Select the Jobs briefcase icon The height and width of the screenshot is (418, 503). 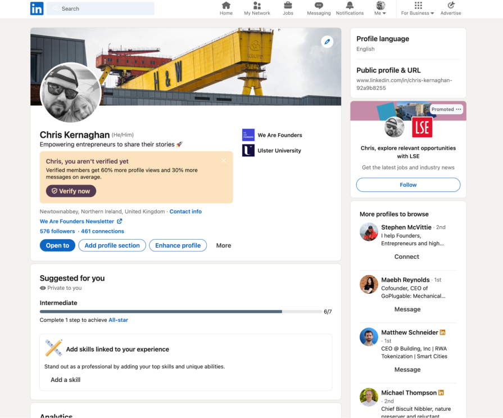pos(288,8)
